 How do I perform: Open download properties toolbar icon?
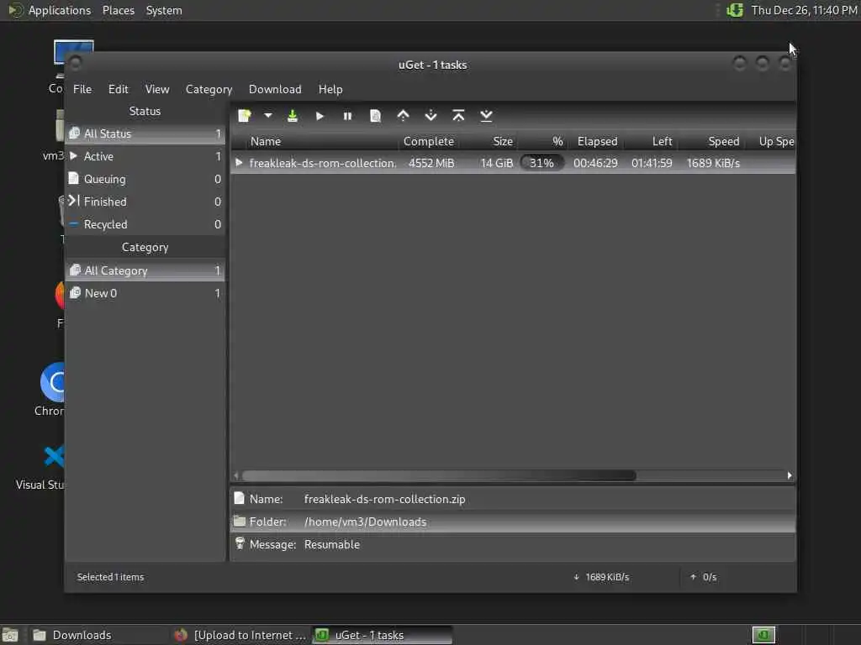click(375, 116)
